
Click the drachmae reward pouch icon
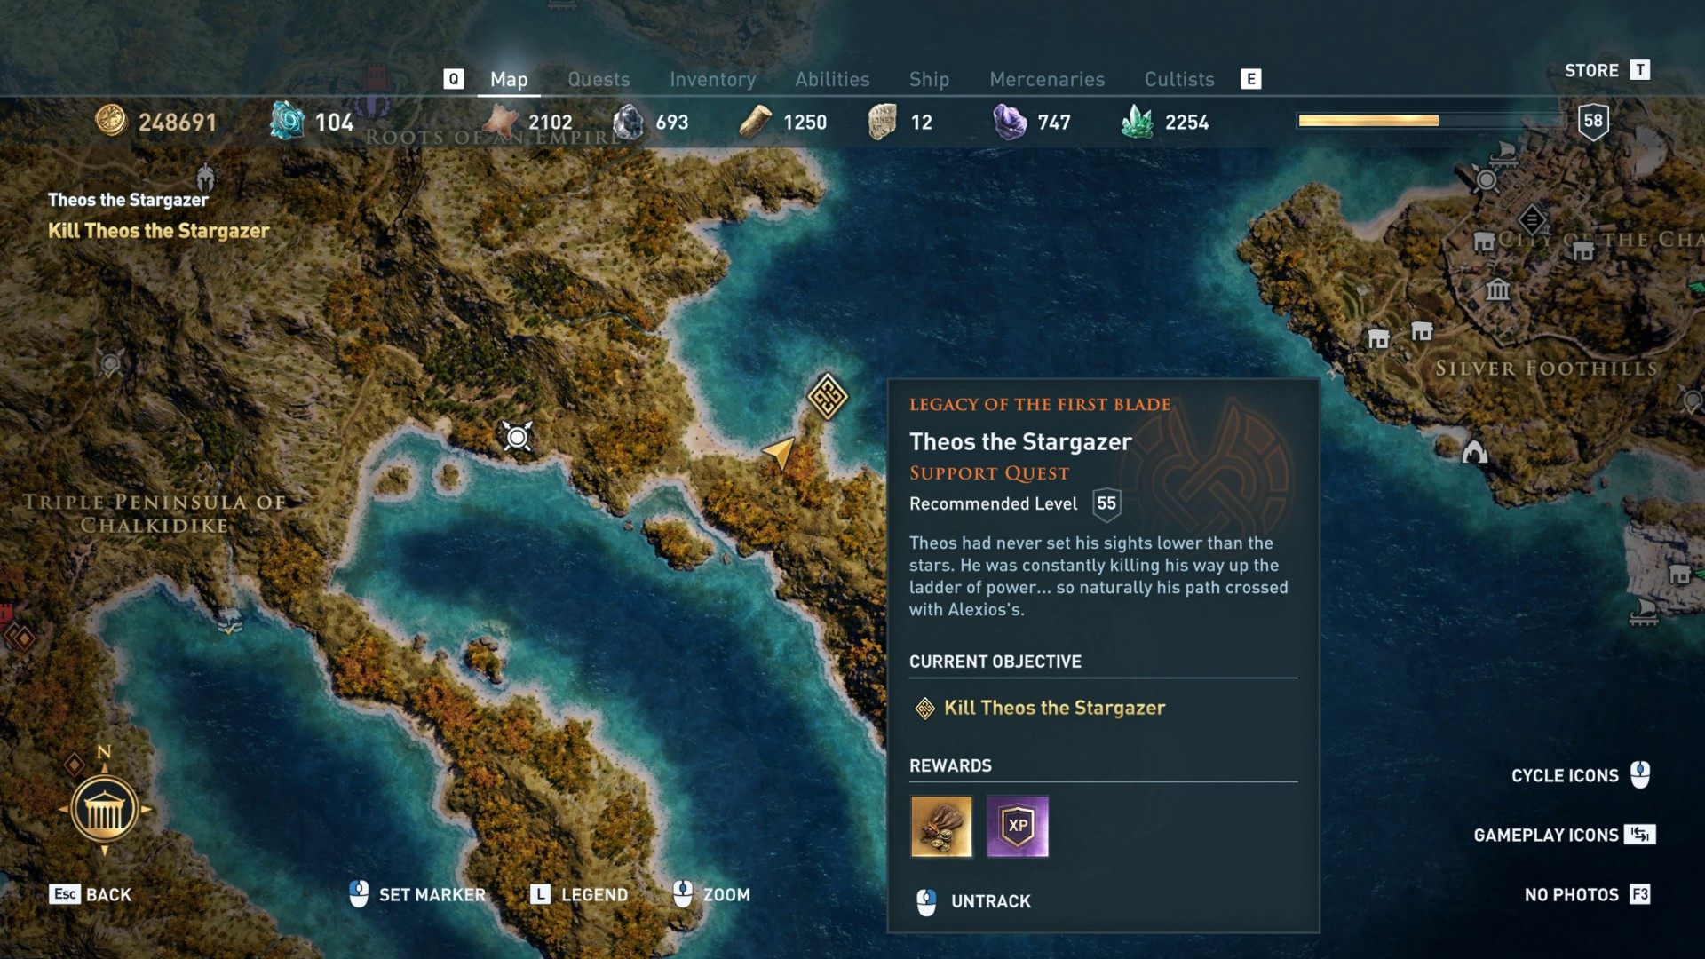point(941,826)
